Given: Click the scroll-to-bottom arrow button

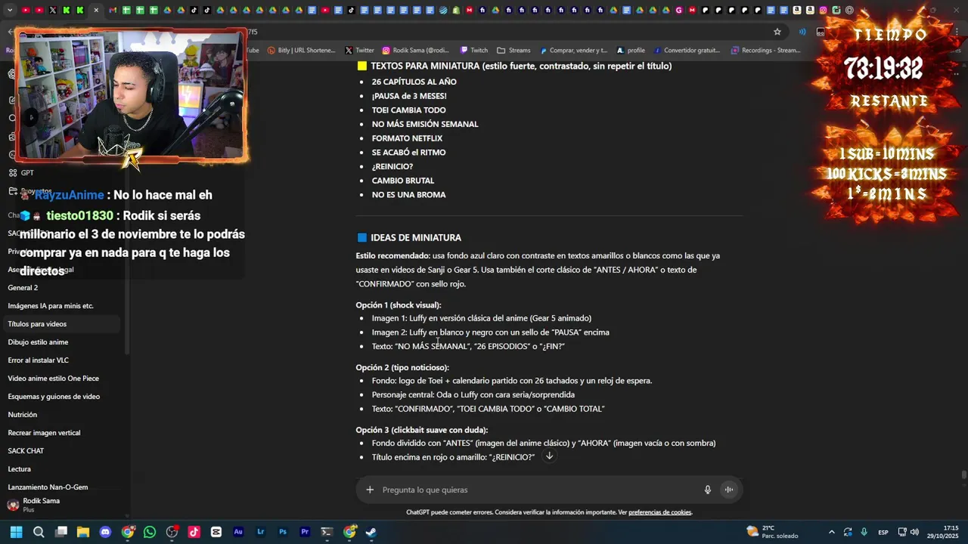Looking at the screenshot, I should pyautogui.click(x=549, y=456).
